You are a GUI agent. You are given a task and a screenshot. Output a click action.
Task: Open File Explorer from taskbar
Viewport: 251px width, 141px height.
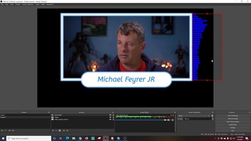pos(74,138)
